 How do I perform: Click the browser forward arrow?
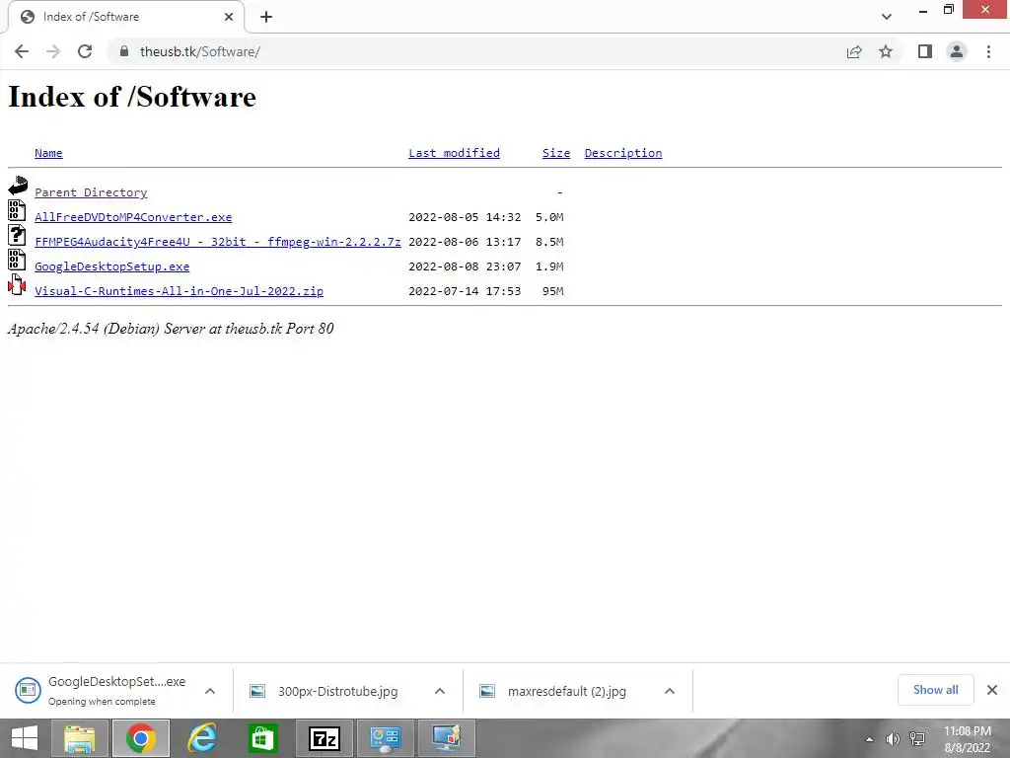(x=53, y=51)
